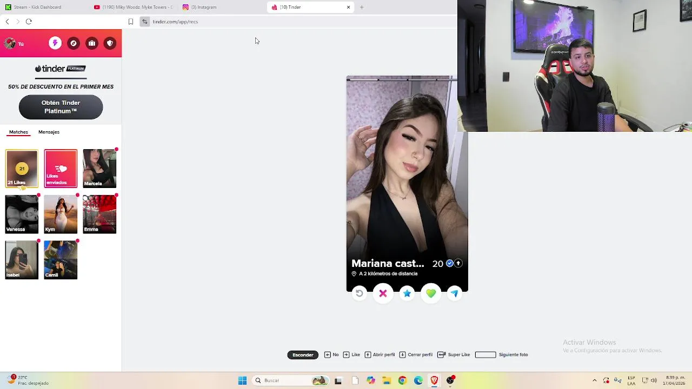Open the OBS taskbar icon
This screenshot has width=692, height=389.
(x=450, y=380)
